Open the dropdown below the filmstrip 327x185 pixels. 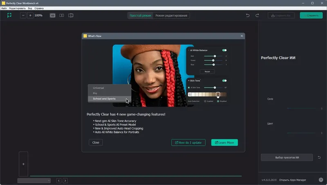(34, 181)
